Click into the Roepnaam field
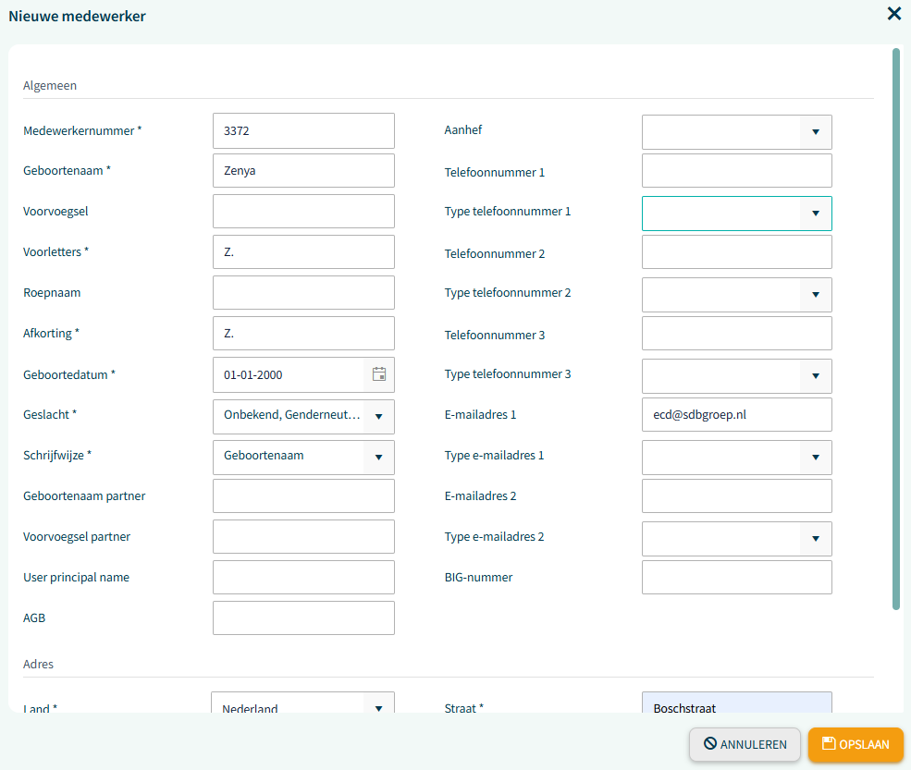 click(303, 293)
